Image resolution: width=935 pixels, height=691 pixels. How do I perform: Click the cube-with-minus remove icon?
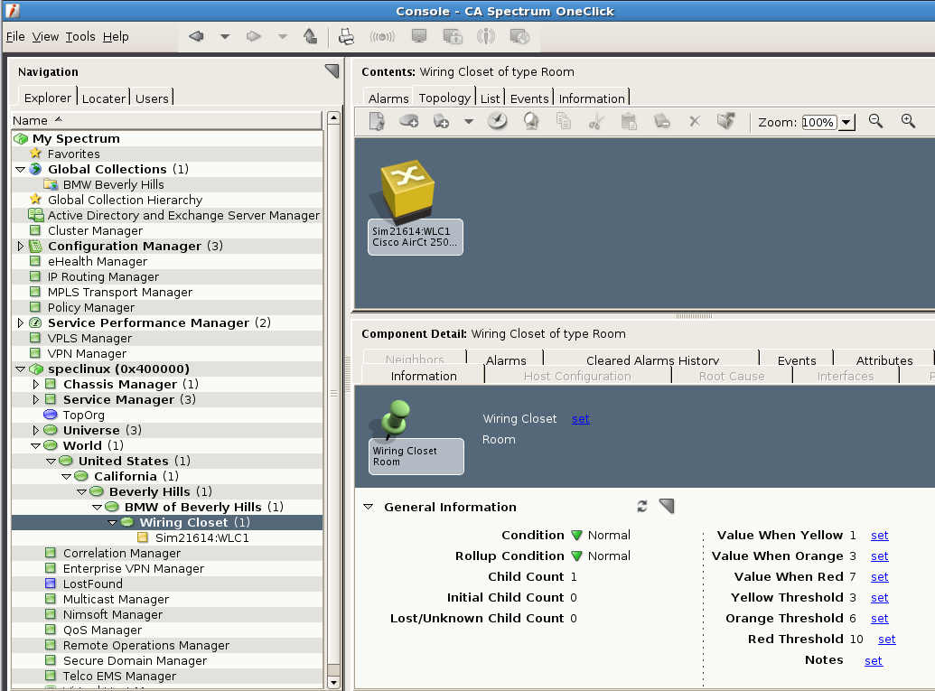coord(662,121)
